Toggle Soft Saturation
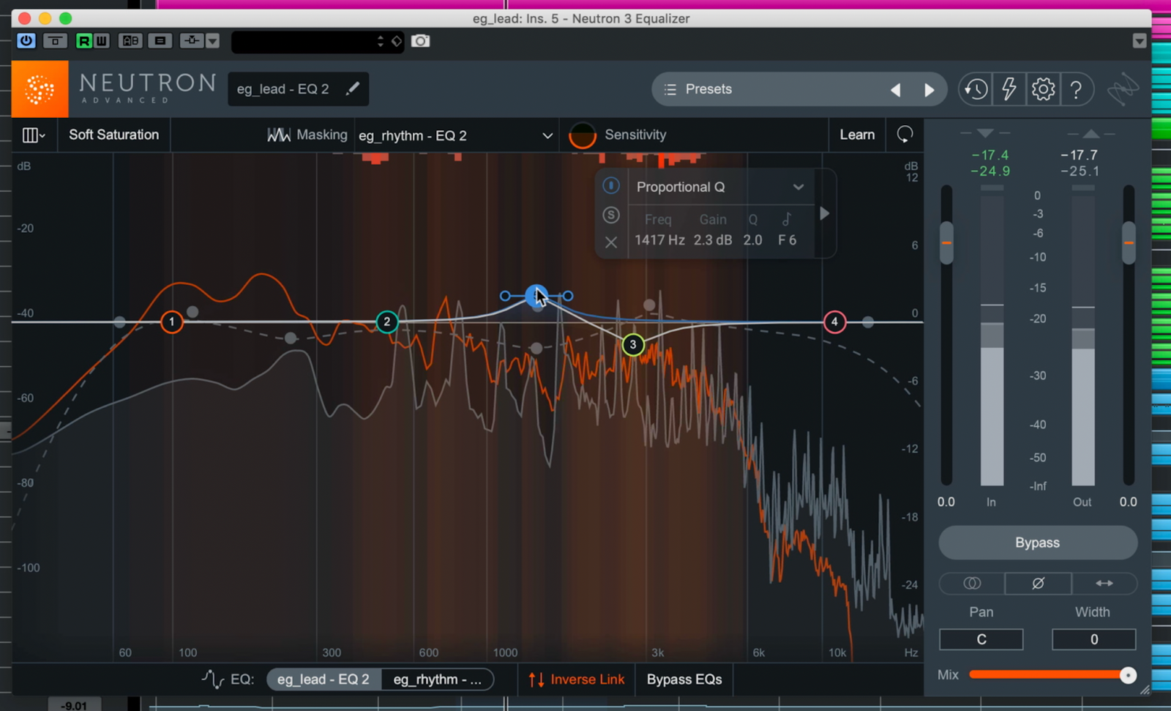This screenshot has width=1171, height=711. tap(114, 135)
